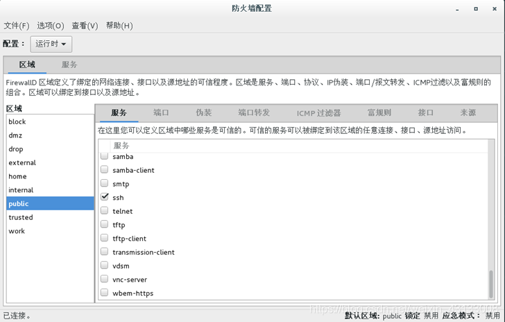Select the trusted zone

50,218
